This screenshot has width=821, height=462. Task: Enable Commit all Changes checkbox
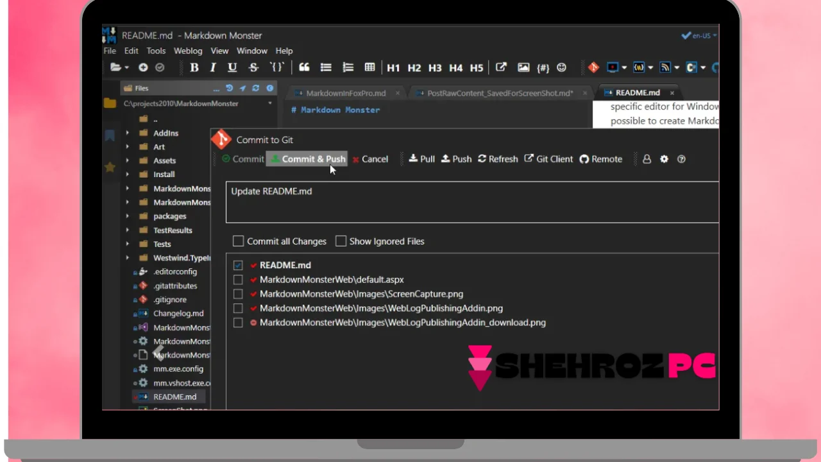(238, 241)
